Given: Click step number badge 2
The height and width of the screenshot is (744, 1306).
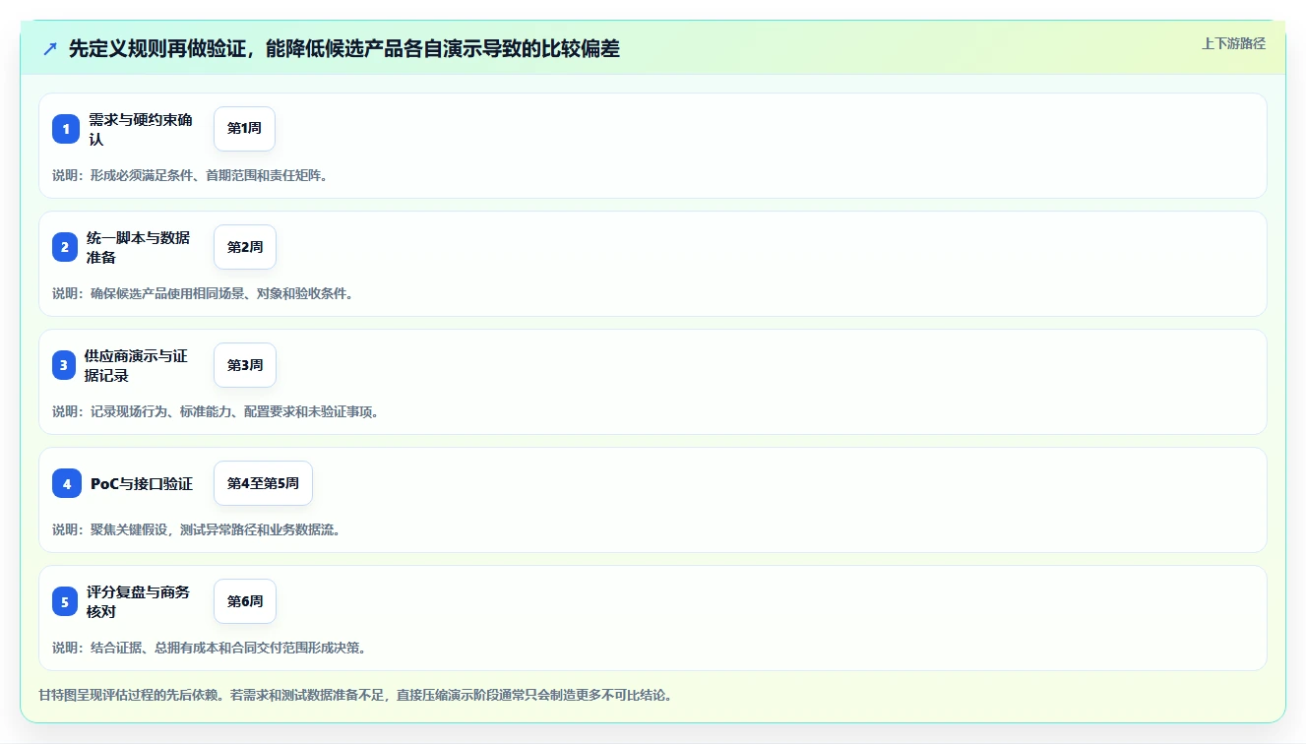Looking at the screenshot, I should (66, 247).
